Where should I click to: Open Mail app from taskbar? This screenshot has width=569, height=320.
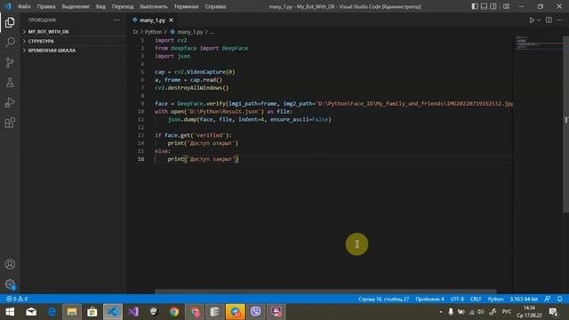tap(31, 312)
